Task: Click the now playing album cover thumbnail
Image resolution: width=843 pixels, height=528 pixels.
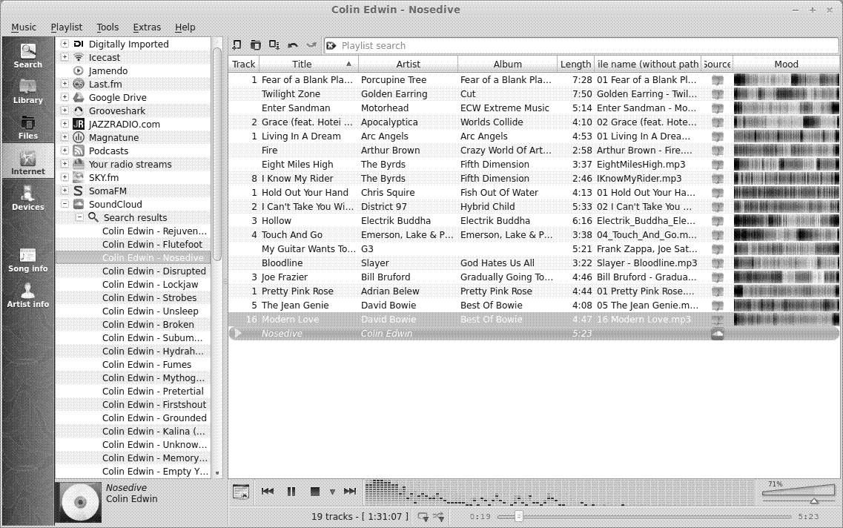Action: pos(80,503)
